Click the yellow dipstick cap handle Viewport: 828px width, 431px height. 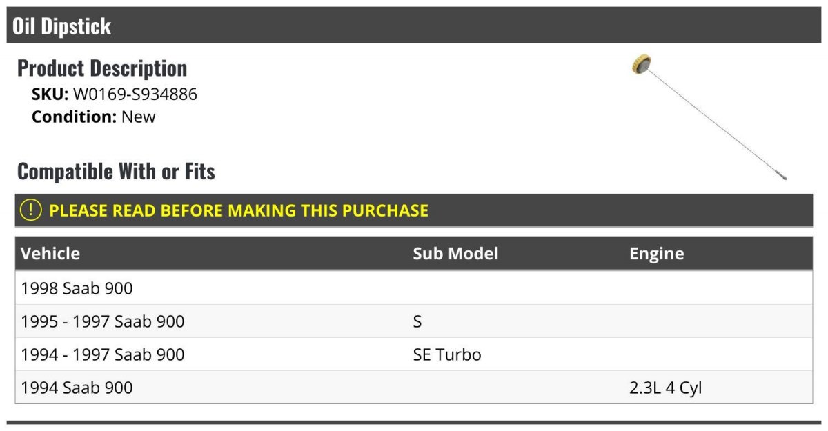click(641, 65)
